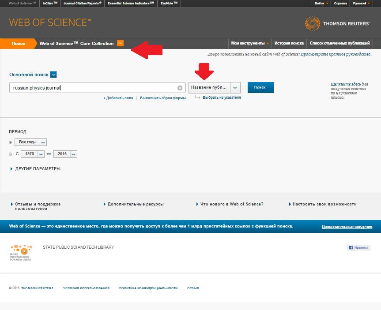Open Journal Citation Reports from top bar
381x310 pixels.
[x=83, y=3]
